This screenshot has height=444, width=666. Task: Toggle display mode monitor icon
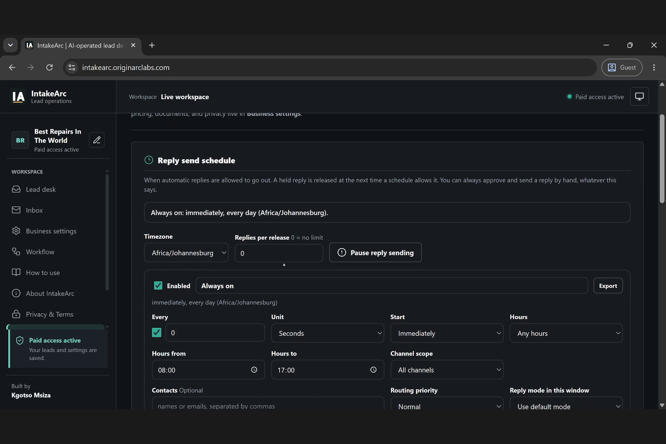[x=639, y=96]
